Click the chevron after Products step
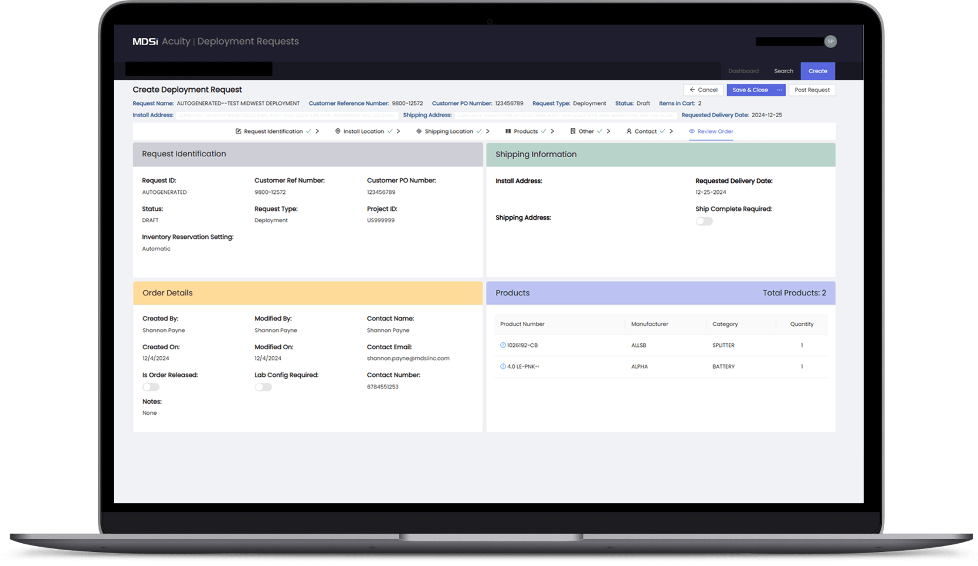The image size is (978, 566). (552, 131)
